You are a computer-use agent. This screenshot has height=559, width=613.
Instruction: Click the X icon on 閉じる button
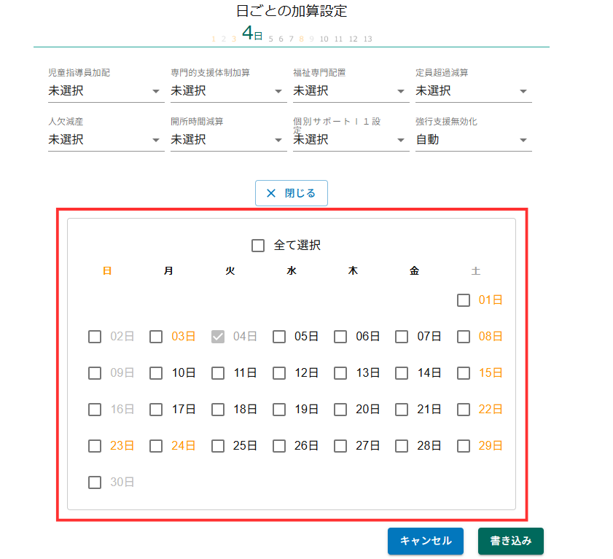pyautogui.click(x=271, y=193)
